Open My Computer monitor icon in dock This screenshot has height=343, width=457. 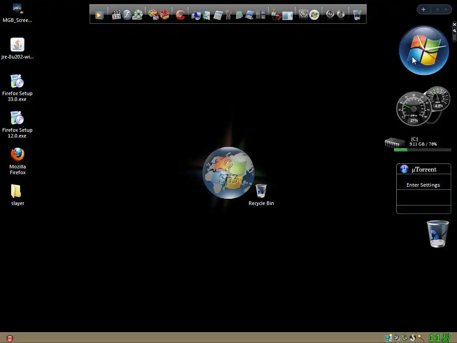point(196,15)
